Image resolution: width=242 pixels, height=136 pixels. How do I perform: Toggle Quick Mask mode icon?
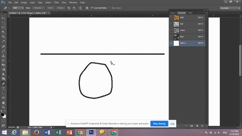[3, 121]
